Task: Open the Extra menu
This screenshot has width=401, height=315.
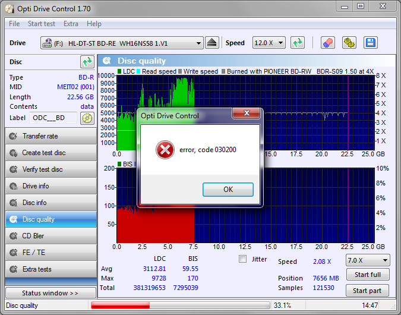Action: click(71, 24)
